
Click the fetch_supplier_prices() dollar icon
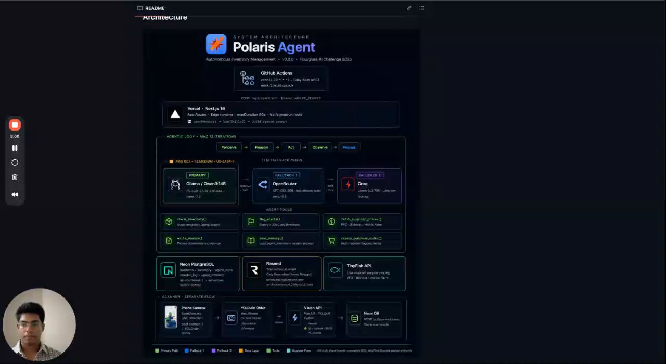point(331,222)
